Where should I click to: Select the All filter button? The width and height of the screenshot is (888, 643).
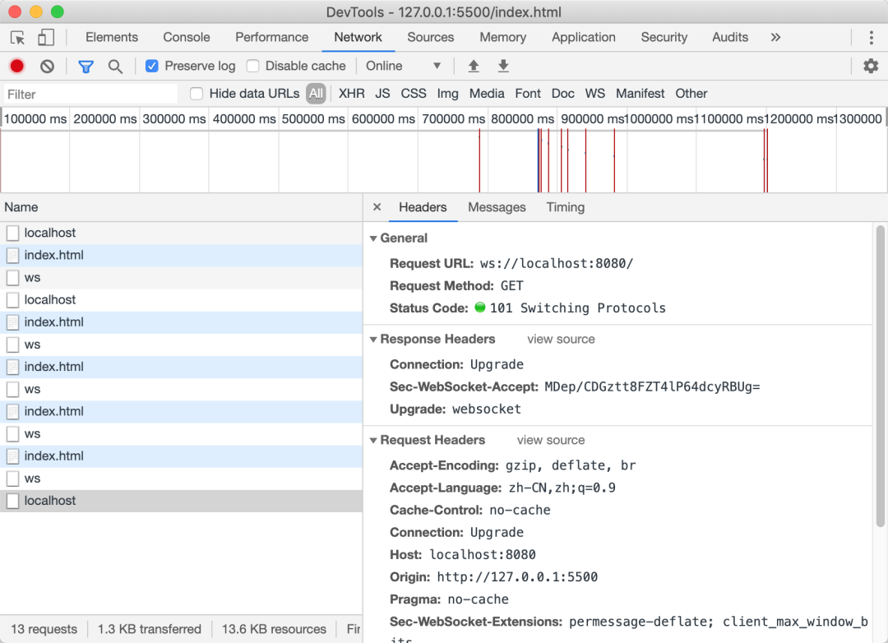point(316,94)
